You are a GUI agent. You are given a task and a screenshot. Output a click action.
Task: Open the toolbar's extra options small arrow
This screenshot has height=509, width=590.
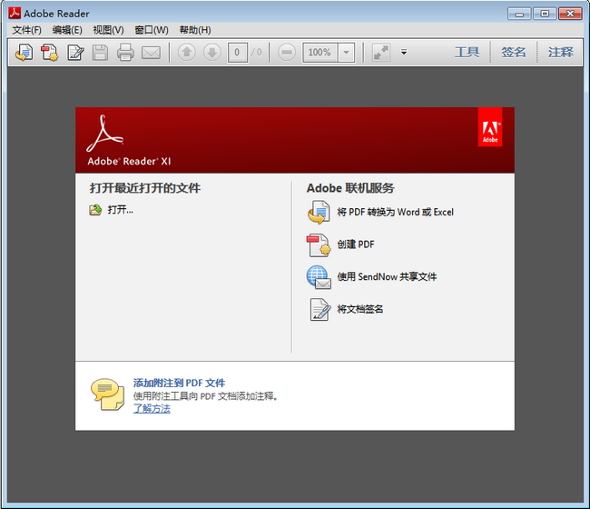coord(404,52)
